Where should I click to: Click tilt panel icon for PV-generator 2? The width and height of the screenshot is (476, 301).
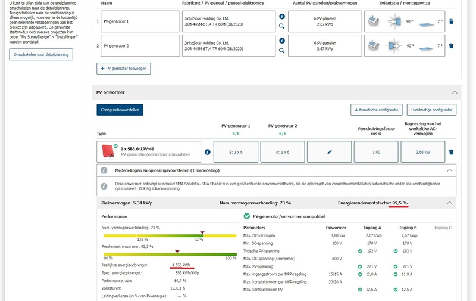(427, 48)
